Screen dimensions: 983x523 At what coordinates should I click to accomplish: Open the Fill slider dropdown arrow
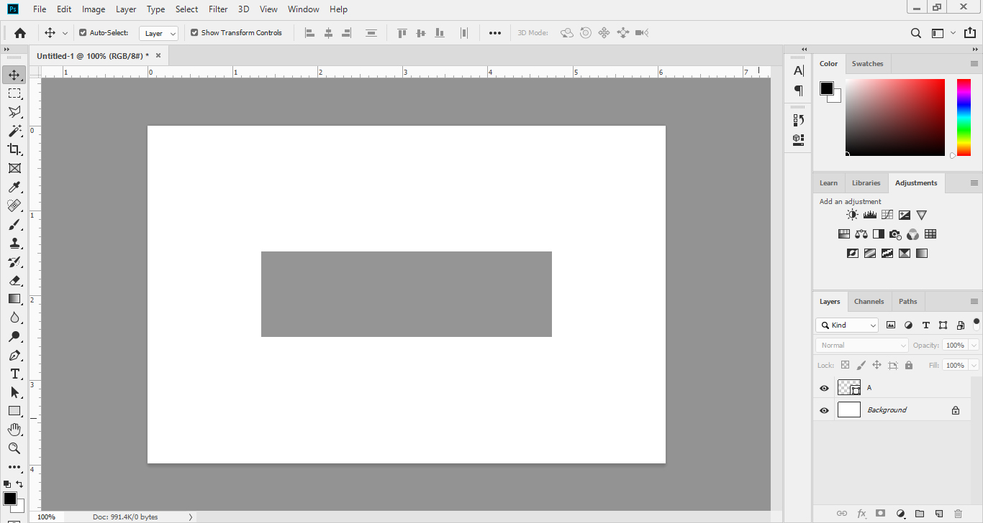[x=974, y=366]
